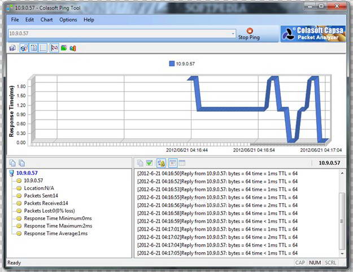This screenshot has width=353, height=272.
Task: Click the log line timestamped 04:16:56
Action: click(217, 205)
